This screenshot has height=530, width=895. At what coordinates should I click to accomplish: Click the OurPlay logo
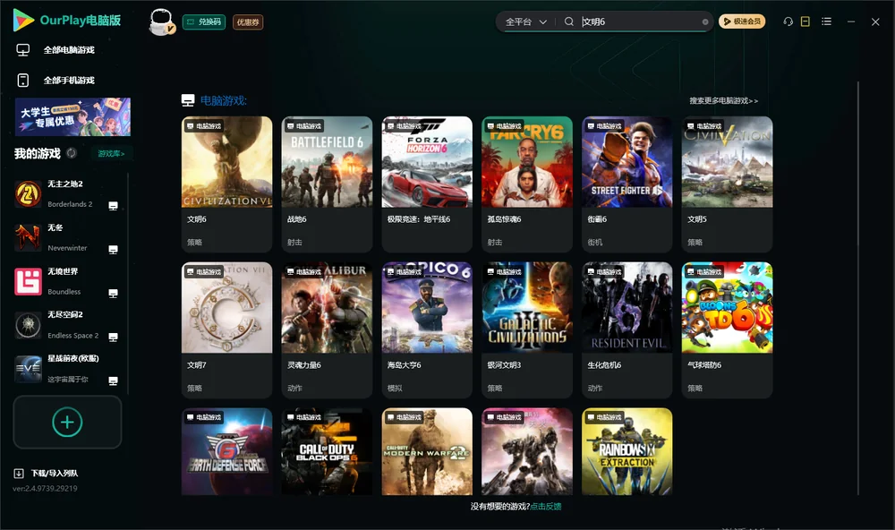tap(67, 21)
